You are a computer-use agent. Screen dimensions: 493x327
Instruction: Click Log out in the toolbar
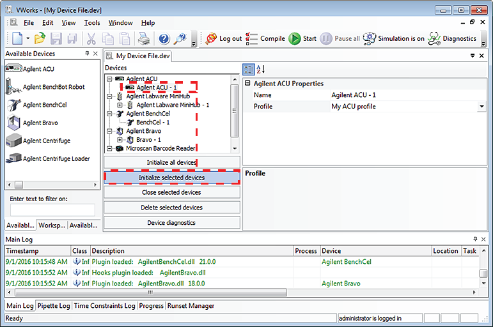point(224,38)
